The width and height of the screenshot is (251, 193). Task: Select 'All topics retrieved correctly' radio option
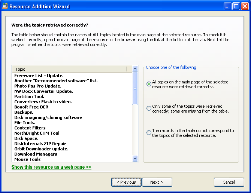tap(149, 84)
